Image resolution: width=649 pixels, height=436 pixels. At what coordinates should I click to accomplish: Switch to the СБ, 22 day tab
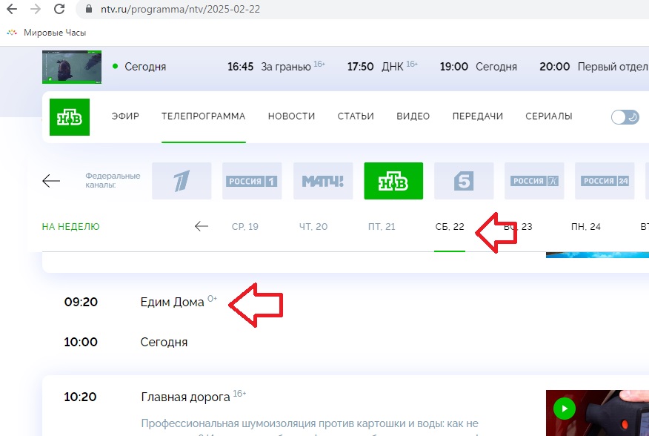pos(450,227)
